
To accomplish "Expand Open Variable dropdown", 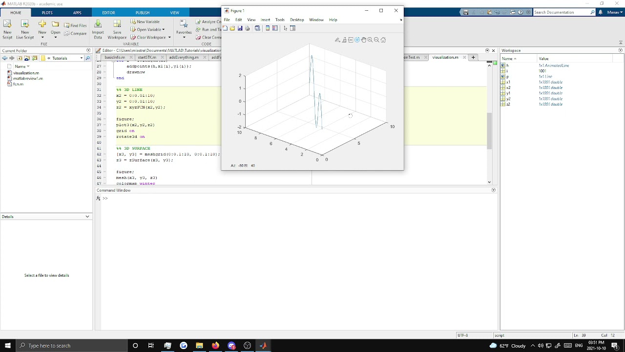I will [163, 29].
